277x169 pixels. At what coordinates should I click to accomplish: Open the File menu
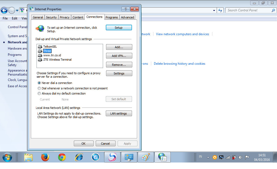coord(5,18)
